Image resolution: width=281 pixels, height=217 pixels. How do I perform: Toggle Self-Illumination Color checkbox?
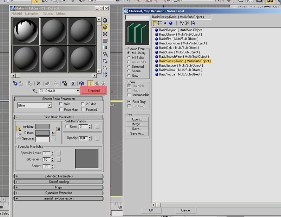(67, 126)
